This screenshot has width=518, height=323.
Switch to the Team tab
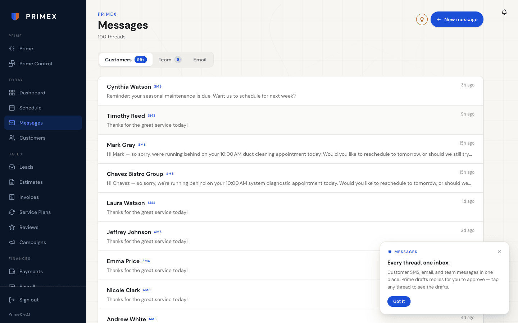point(170,60)
